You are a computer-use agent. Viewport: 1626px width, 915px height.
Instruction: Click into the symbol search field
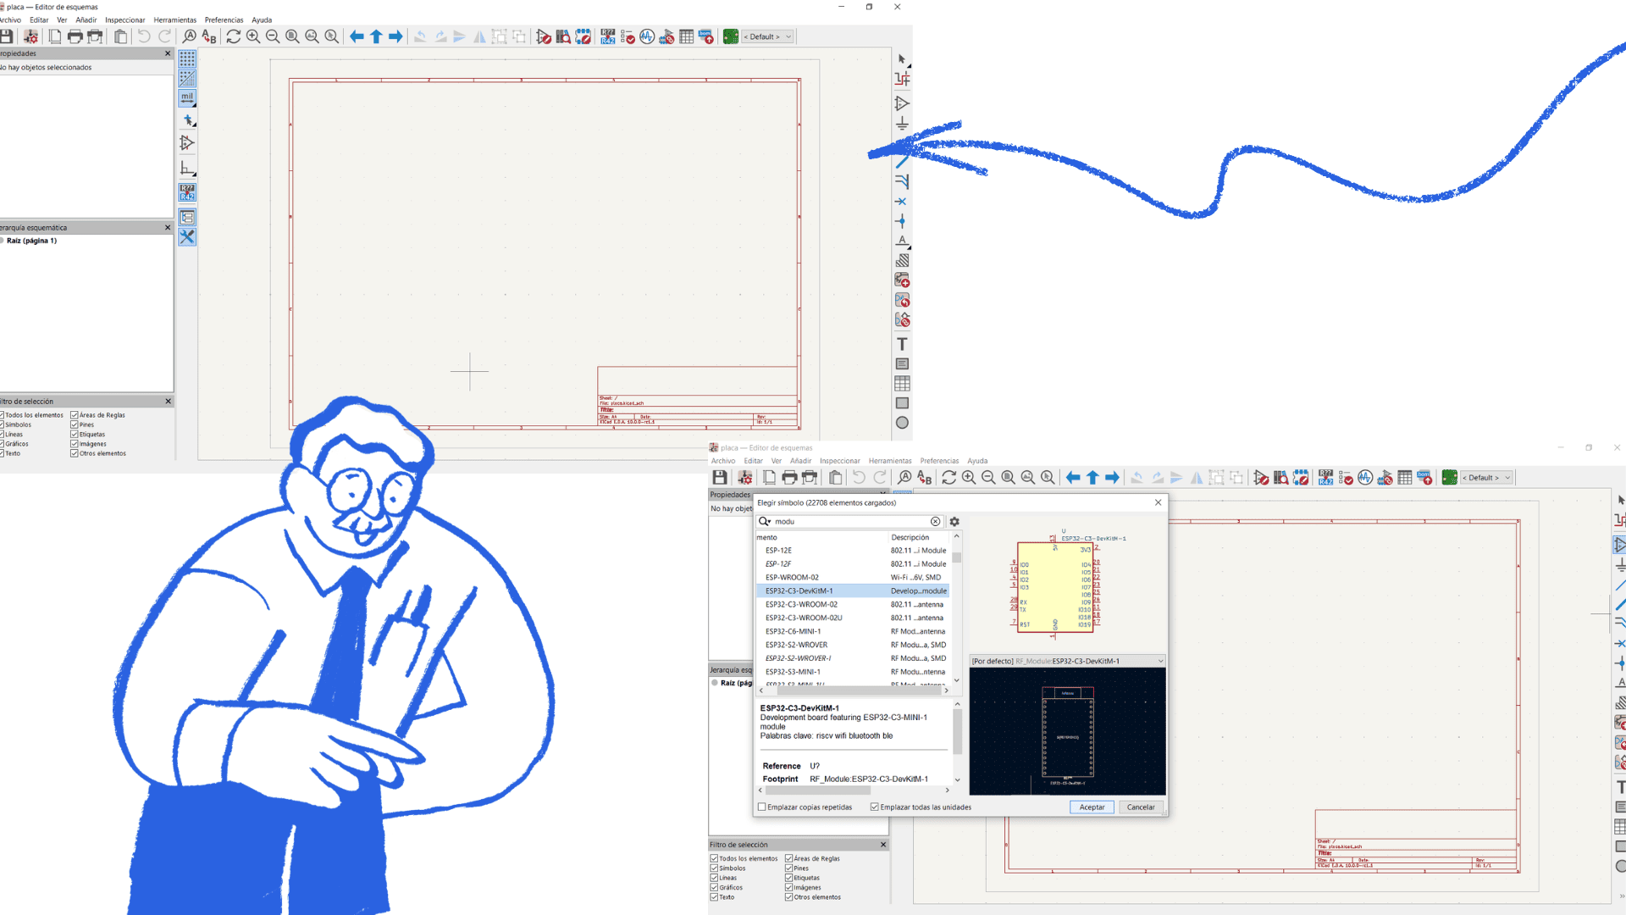pyautogui.click(x=847, y=522)
